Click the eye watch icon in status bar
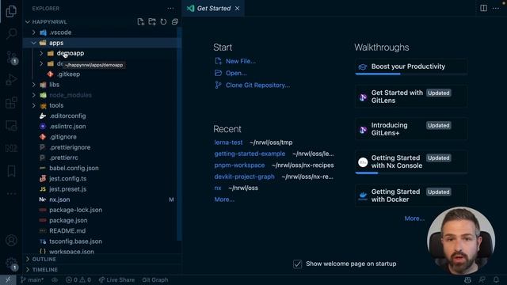This screenshot has height=285, width=507. coord(55,279)
